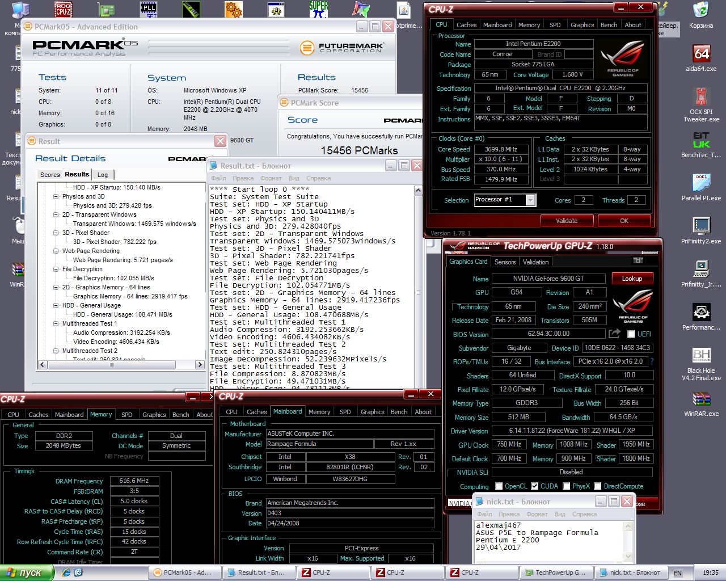
Task: Click the Internet Explorer quick launch icon
Action: click(x=67, y=572)
